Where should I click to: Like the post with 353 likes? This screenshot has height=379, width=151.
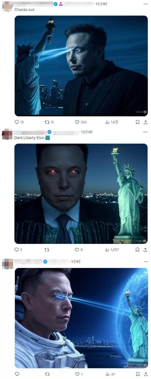(x=81, y=122)
